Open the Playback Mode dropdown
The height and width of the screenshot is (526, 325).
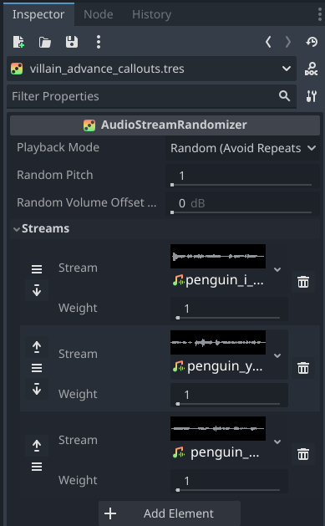tap(242, 148)
